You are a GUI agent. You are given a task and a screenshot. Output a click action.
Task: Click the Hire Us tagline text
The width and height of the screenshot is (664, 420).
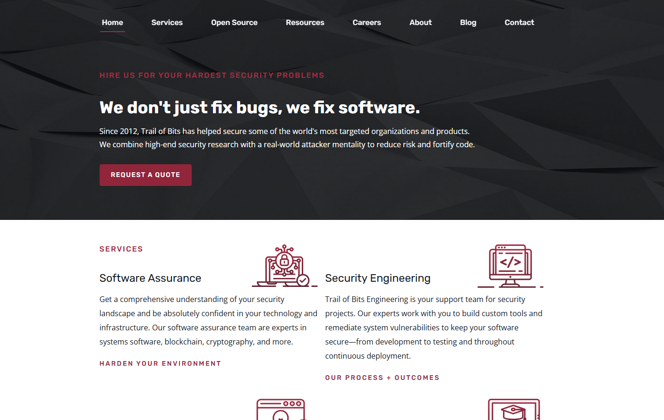(x=212, y=76)
